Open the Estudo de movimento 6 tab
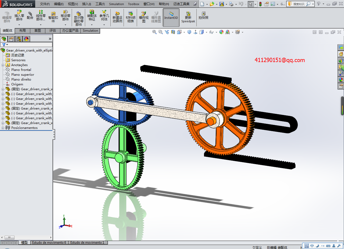The width and height of the screenshot is (344, 249). click(49, 243)
